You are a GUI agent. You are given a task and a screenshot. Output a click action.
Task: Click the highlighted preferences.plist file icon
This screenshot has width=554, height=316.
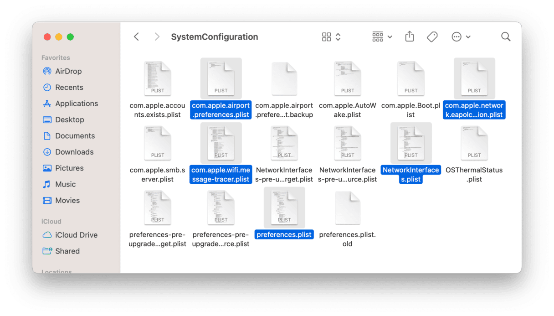pyautogui.click(x=284, y=208)
